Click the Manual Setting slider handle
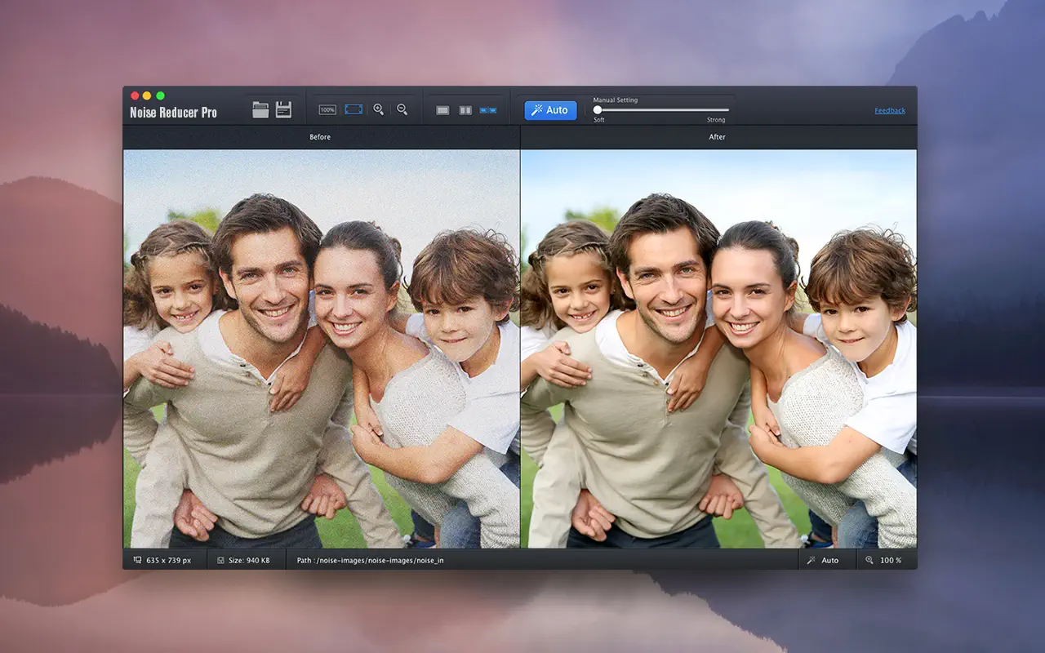Image resolution: width=1045 pixels, height=653 pixels. [x=598, y=109]
